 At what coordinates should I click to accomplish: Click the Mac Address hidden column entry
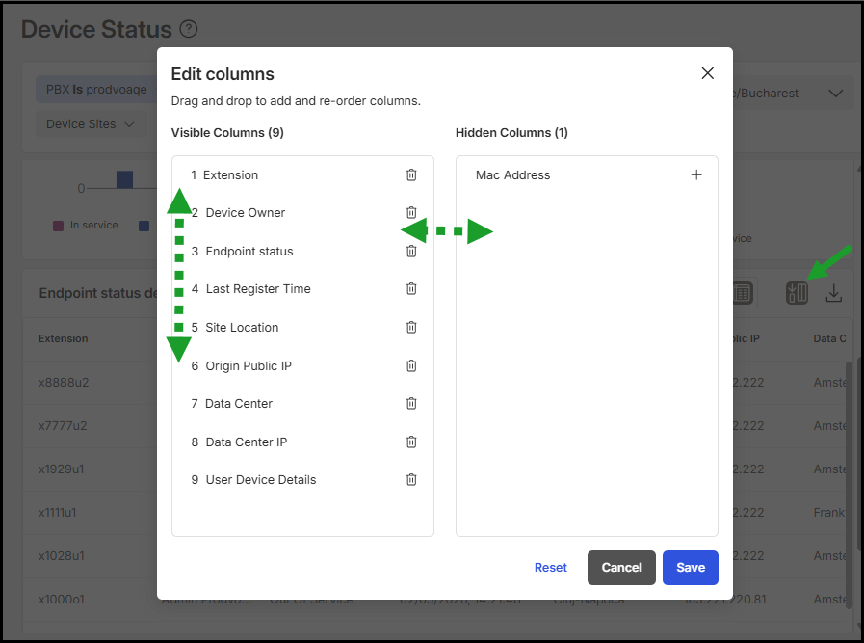[513, 175]
